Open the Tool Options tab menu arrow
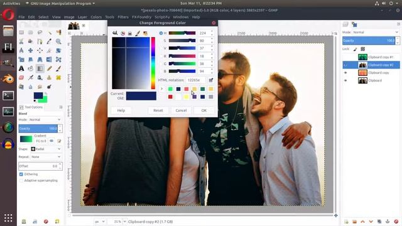Screen dimensions: 402x226 (61, 107)
